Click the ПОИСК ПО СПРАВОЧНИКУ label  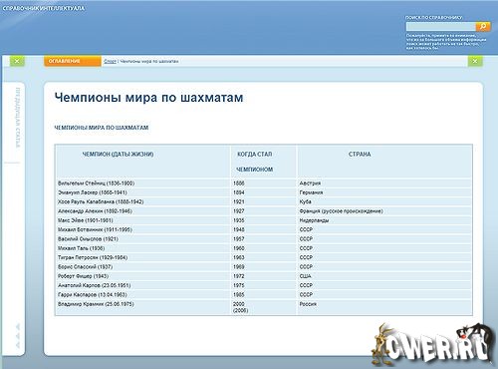pos(433,17)
